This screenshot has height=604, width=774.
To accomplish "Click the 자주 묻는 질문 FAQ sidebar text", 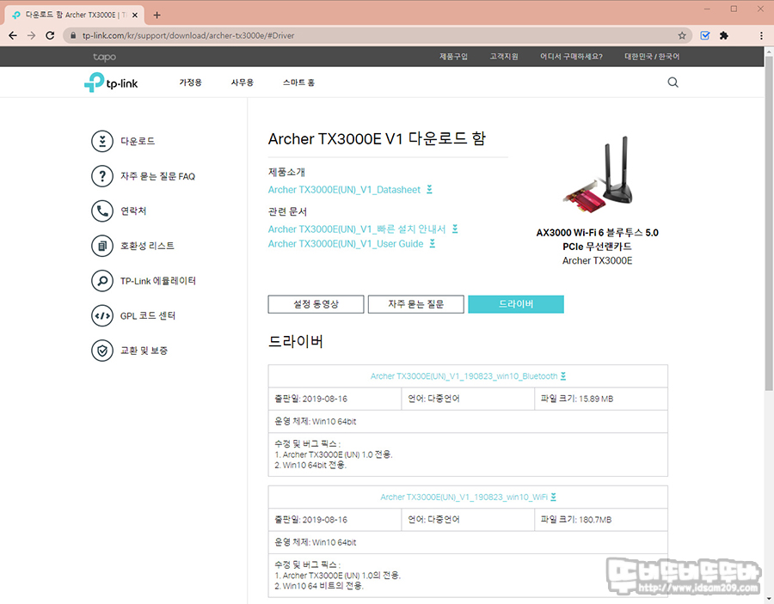I will click(158, 176).
